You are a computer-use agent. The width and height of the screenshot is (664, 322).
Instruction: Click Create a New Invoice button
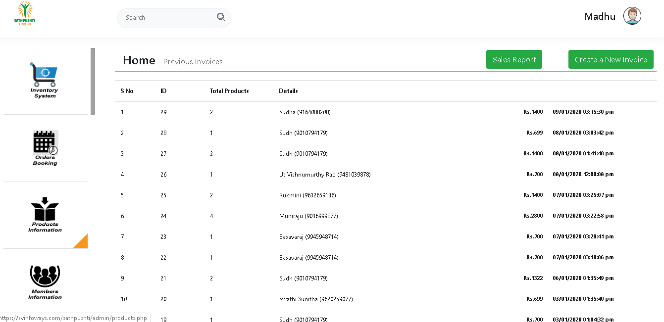coord(611,59)
